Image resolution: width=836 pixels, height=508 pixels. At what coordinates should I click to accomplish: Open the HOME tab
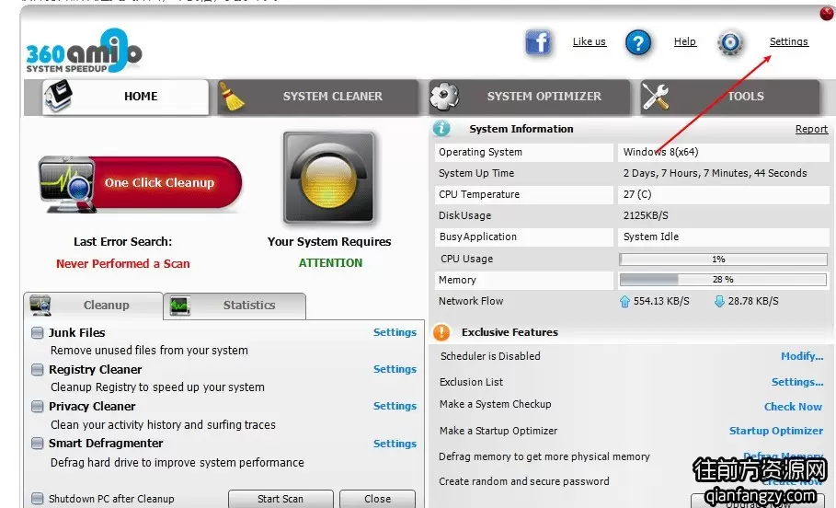[x=125, y=97]
